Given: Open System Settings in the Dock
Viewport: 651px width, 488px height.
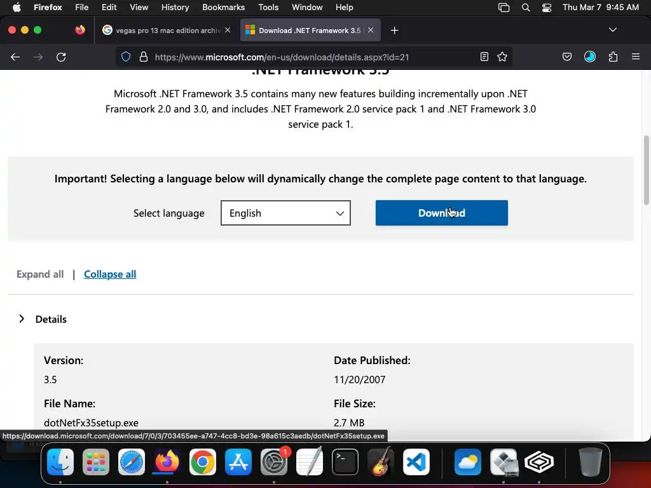Looking at the screenshot, I should (x=274, y=462).
